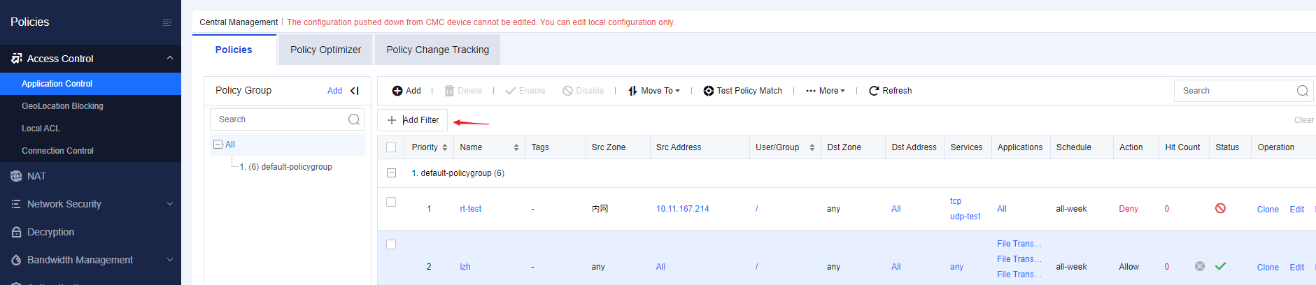Collapse the default-policygroup table group
The width and height of the screenshot is (1316, 285).
[392, 173]
